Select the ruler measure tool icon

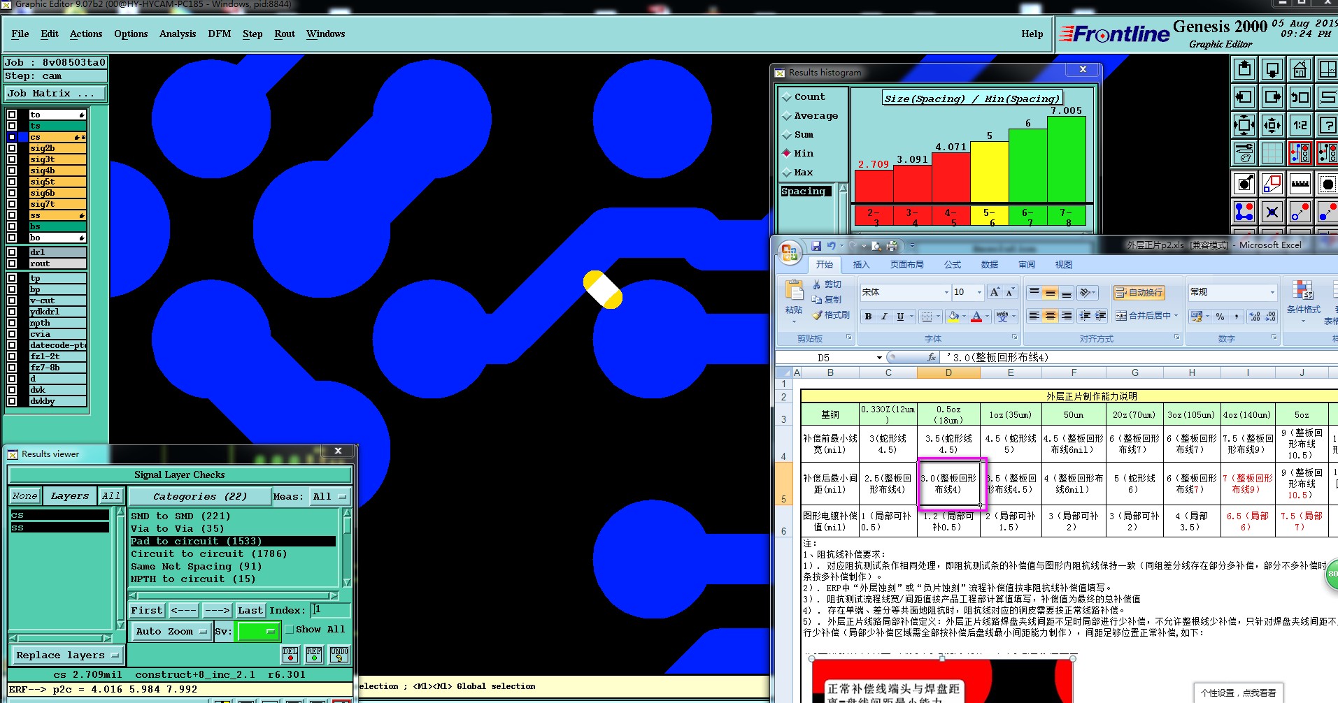point(1300,184)
